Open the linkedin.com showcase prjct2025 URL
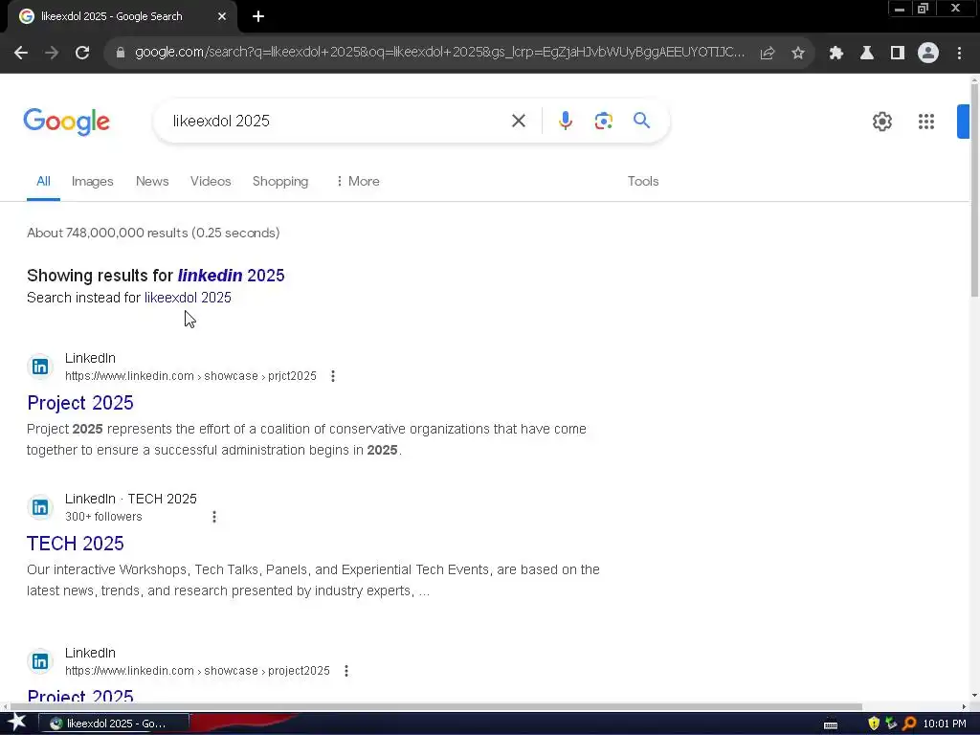The height and width of the screenshot is (735, 980). click(x=190, y=376)
